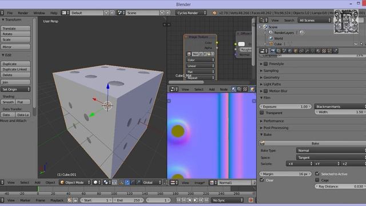Select compositing nodes type in node editor header
Viewport: 366px width, 206px height.
tap(239, 89)
